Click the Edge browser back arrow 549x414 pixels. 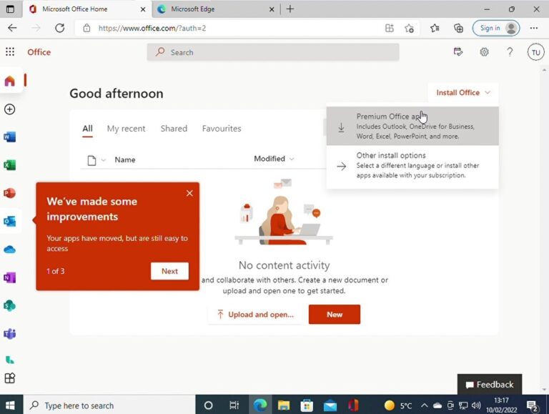12,28
